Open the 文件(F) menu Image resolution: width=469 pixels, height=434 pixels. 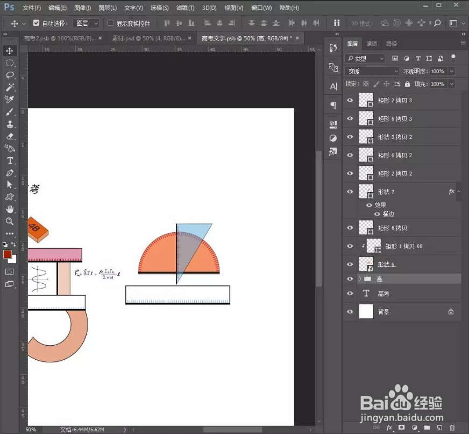click(32, 8)
